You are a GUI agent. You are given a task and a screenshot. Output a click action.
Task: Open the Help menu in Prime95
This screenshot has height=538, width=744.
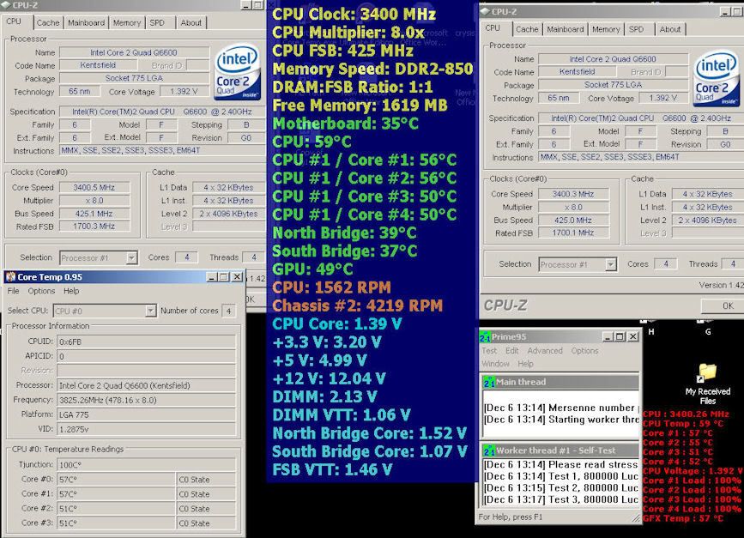tap(525, 364)
